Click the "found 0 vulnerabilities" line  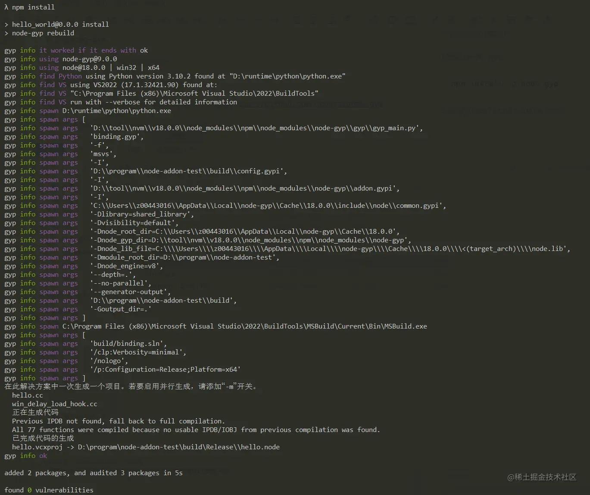[49, 490]
